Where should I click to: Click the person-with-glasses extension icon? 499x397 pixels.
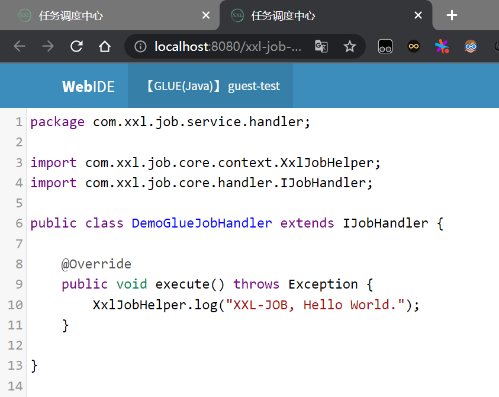tap(469, 46)
